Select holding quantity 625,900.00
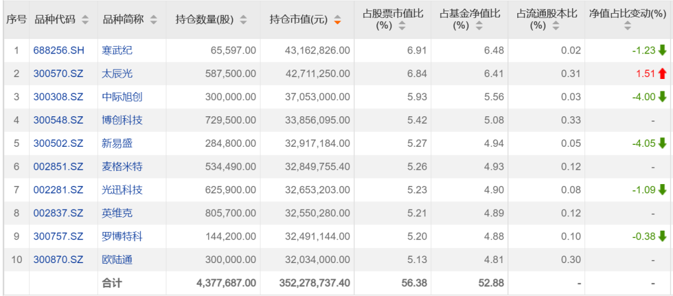The image size is (673, 296). [231, 190]
